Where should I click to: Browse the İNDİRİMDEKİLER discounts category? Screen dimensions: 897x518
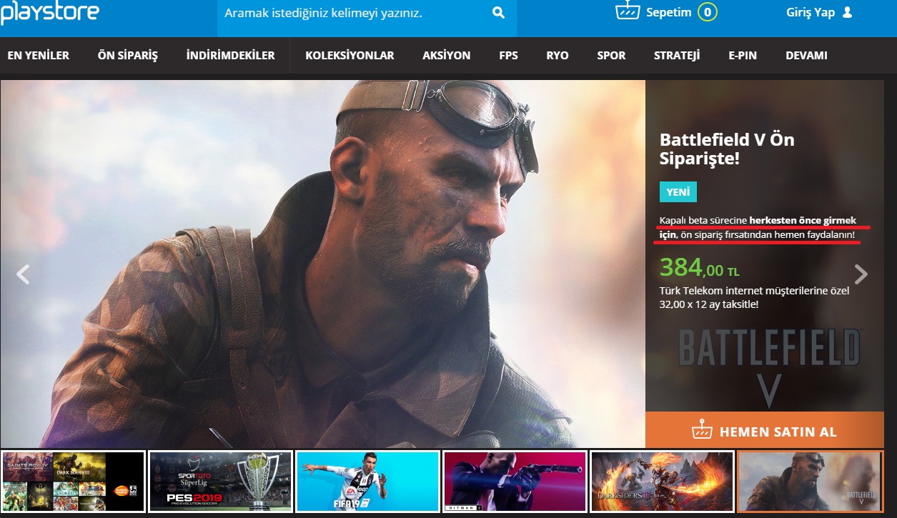point(230,56)
